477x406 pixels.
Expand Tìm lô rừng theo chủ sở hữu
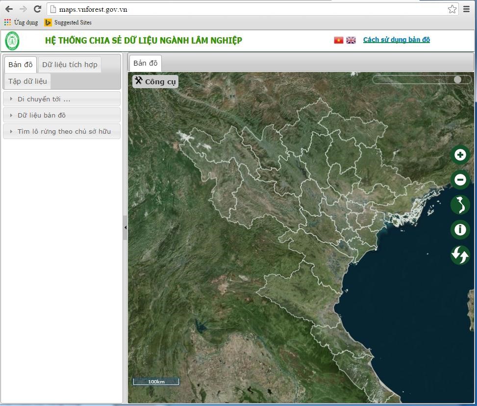click(62, 131)
